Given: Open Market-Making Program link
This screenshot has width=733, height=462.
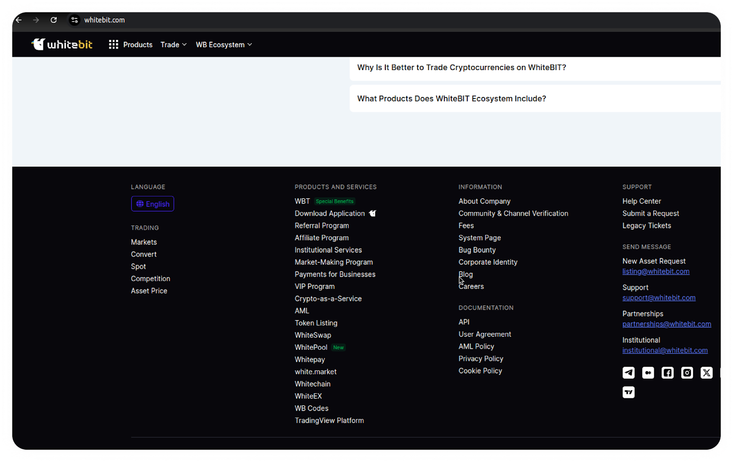Looking at the screenshot, I should [x=334, y=262].
